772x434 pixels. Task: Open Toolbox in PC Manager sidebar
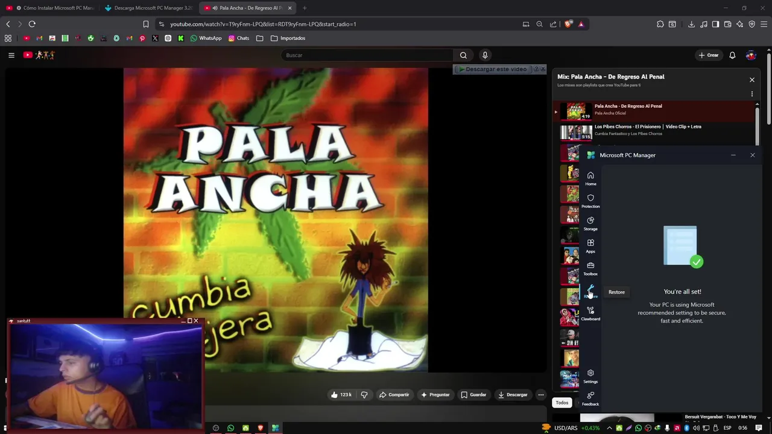click(590, 269)
